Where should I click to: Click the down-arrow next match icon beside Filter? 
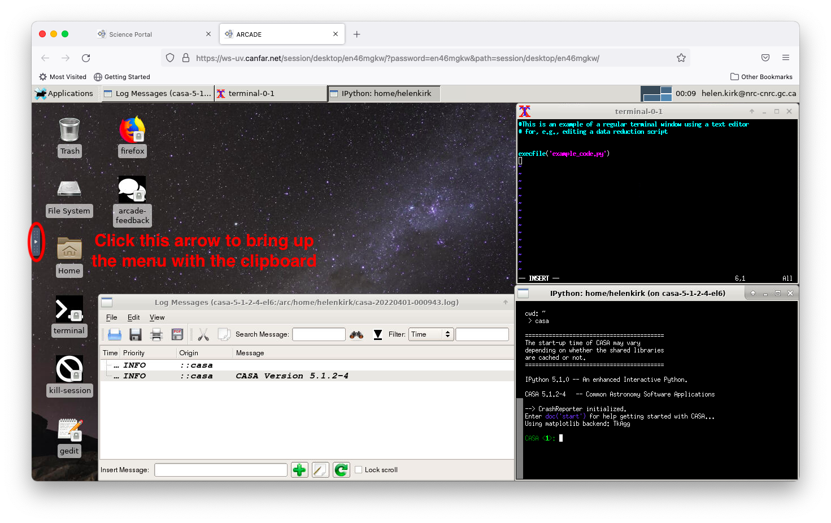[378, 334]
